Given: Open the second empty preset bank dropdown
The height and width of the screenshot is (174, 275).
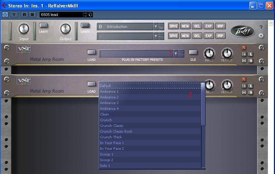Looking at the screenshot, I should click(x=155, y=36).
